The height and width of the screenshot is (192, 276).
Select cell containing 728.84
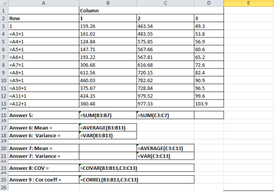pos(166,88)
